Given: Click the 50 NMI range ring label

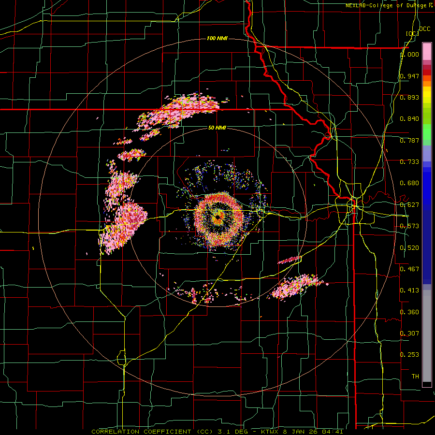Looking at the screenshot, I should click(217, 128).
